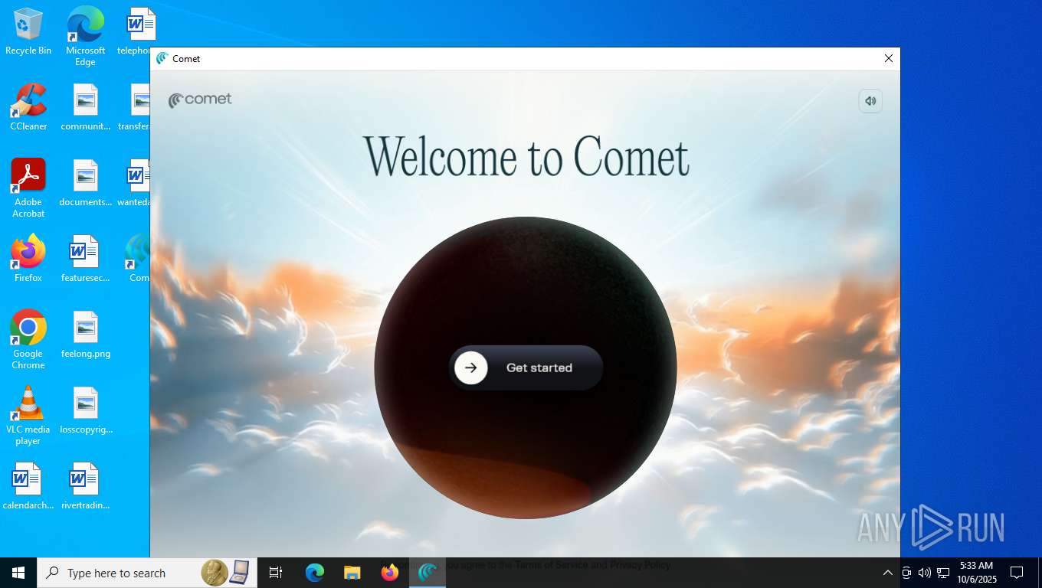Open the network status tray icon
Image resolution: width=1042 pixels, height=588 pixels.
(x=943, y=573)
